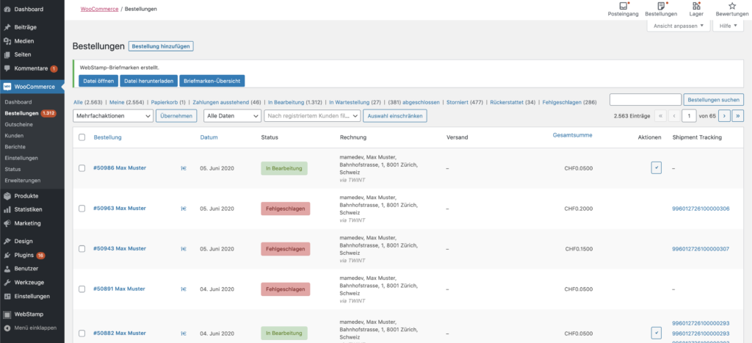Click the Plugins plug icon
Screen dimensions: 752x343
pos(7,255)
